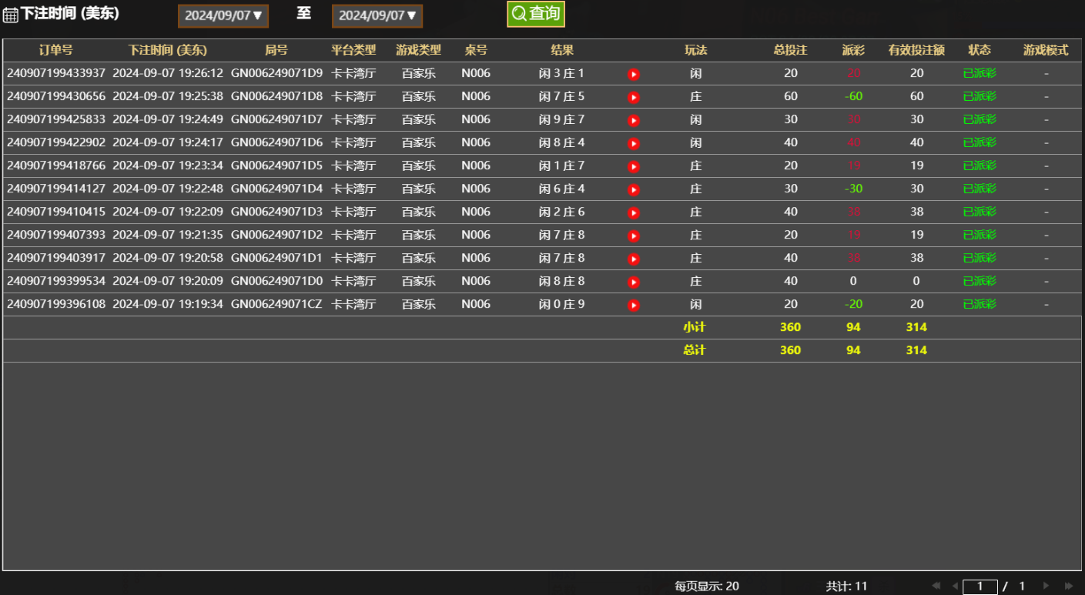Viewport: 1085px width, 595px height.
Task: Play video replay for round GN006249071D0
Action: coord(633,282)
